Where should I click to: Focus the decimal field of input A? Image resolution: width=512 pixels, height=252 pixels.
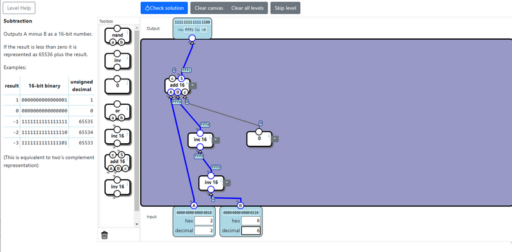tap(204, 231)
